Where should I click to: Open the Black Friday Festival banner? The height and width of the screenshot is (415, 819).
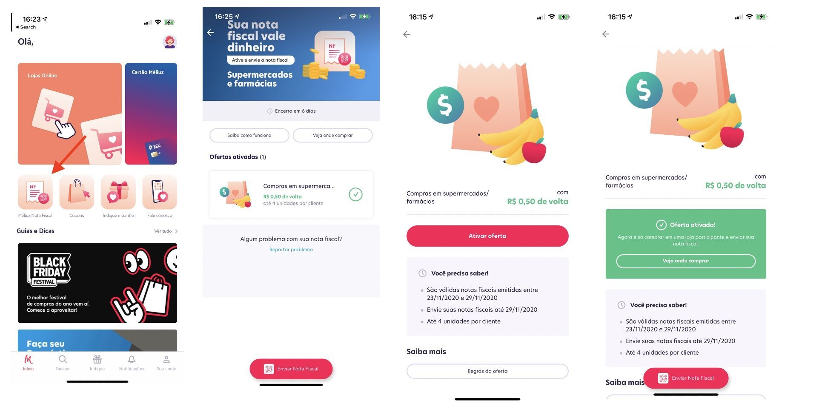[x=97, y=283]
